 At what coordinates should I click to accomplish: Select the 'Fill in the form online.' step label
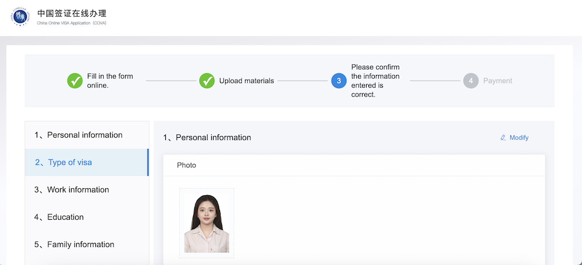click(x=109, y=81)
